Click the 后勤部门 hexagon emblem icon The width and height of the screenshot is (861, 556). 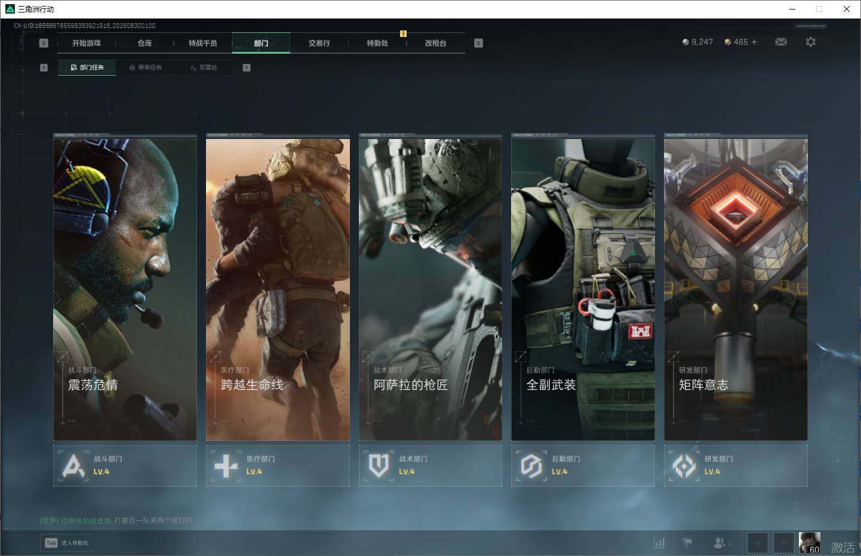531,466
